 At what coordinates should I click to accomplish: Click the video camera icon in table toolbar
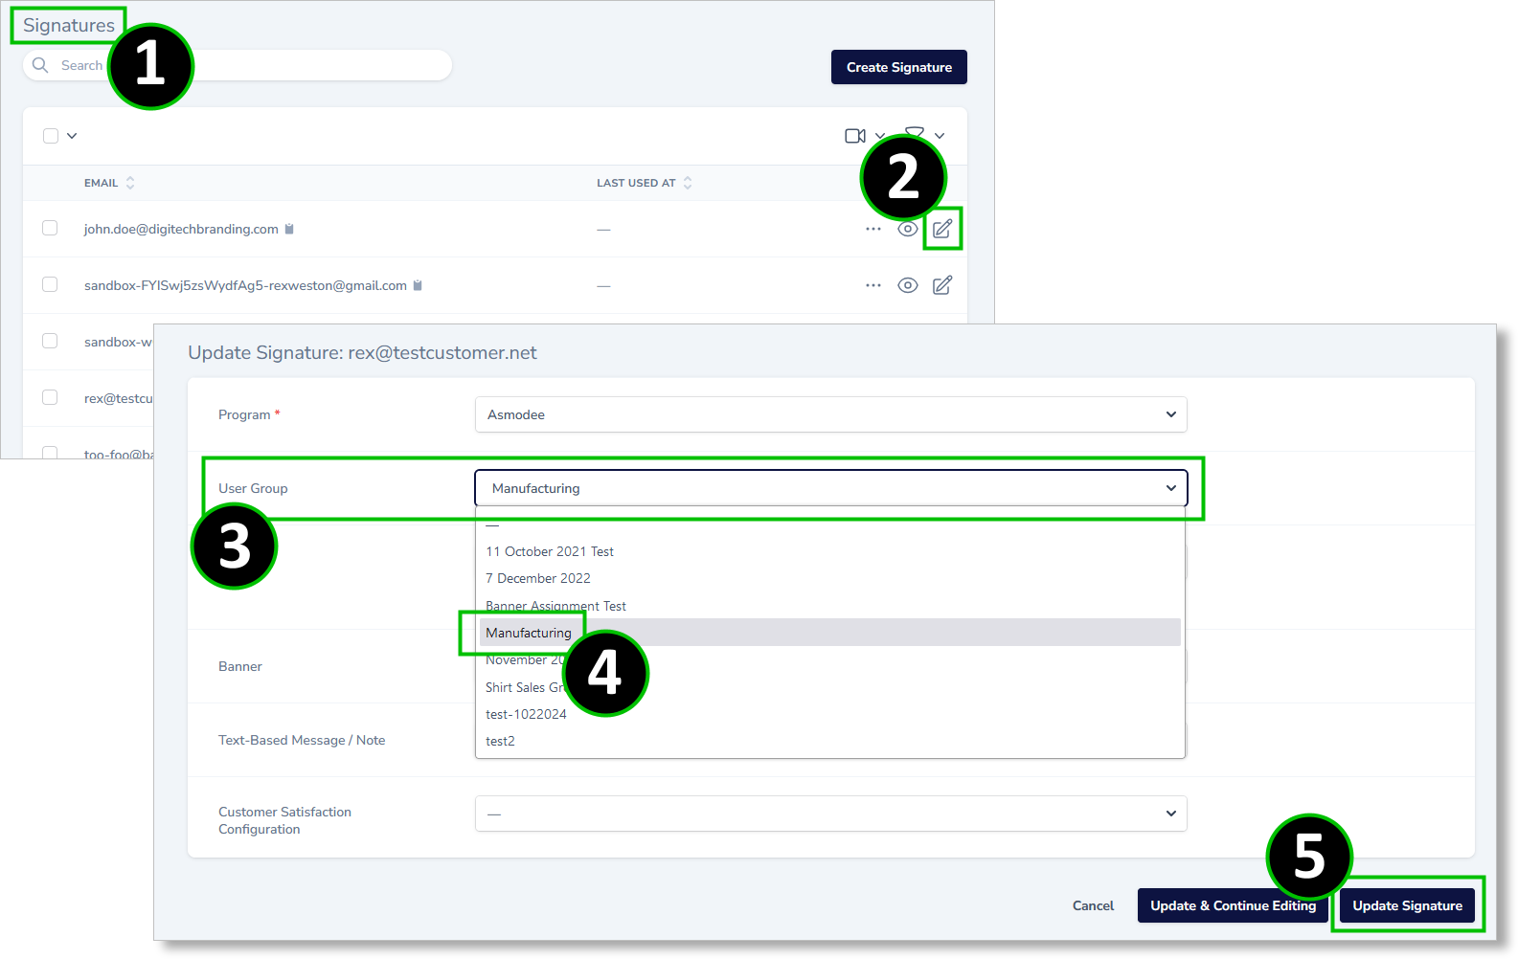(x=855, y=136)
